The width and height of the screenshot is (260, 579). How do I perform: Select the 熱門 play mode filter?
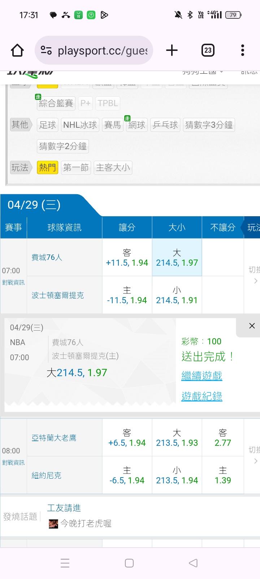click(x=47, y=167)
